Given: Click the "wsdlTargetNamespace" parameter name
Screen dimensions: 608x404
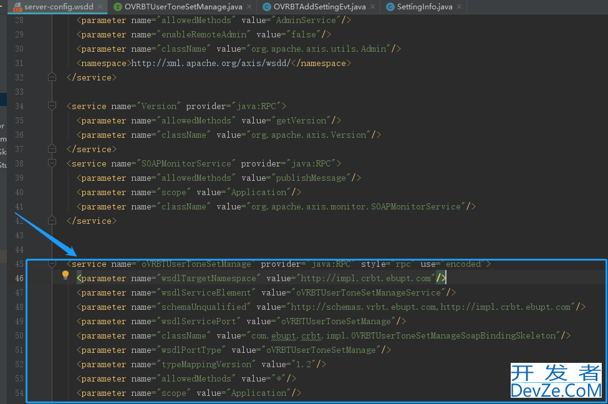Looking at the screenshot, I should coord(209,279).
